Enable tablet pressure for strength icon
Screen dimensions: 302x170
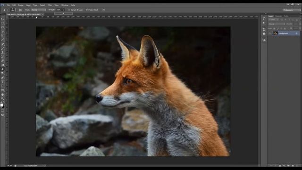tap(103, 10)
